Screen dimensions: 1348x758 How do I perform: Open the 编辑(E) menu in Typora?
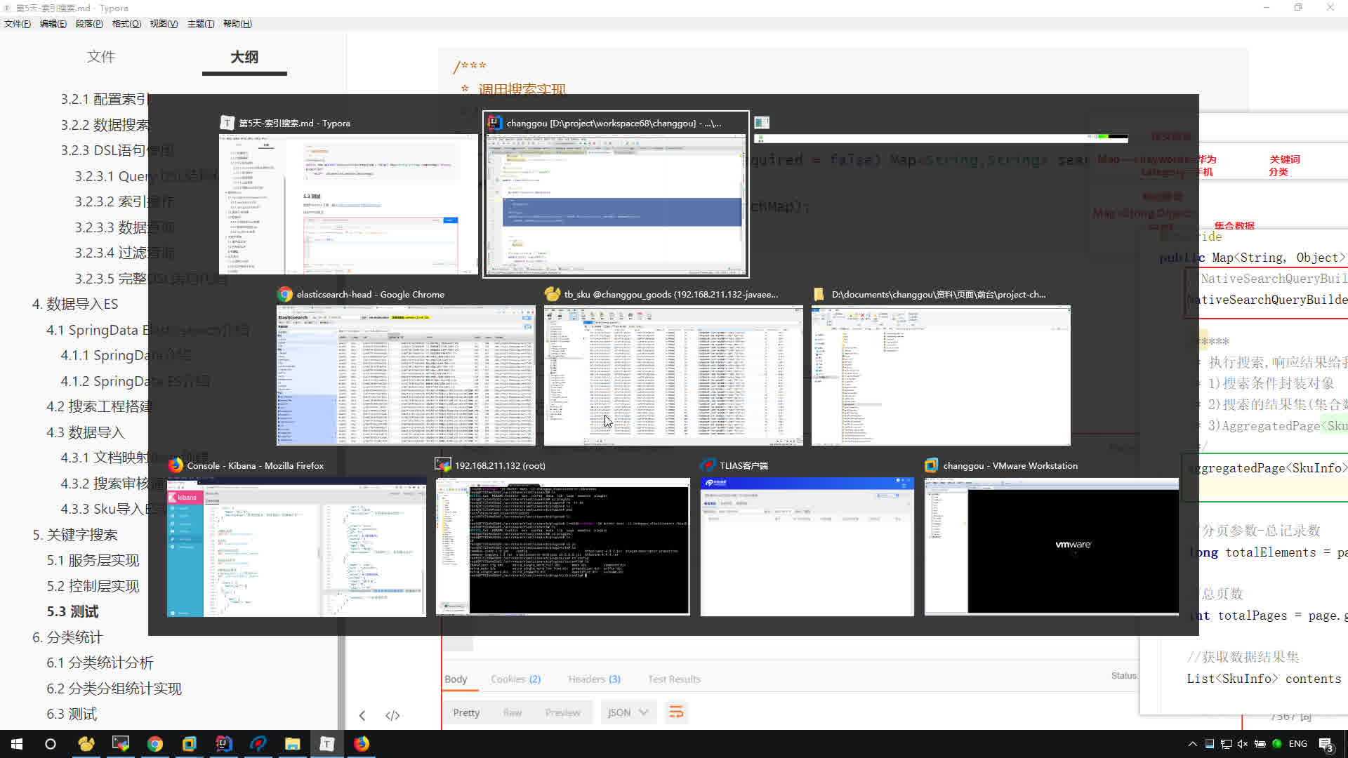[53, 24]
